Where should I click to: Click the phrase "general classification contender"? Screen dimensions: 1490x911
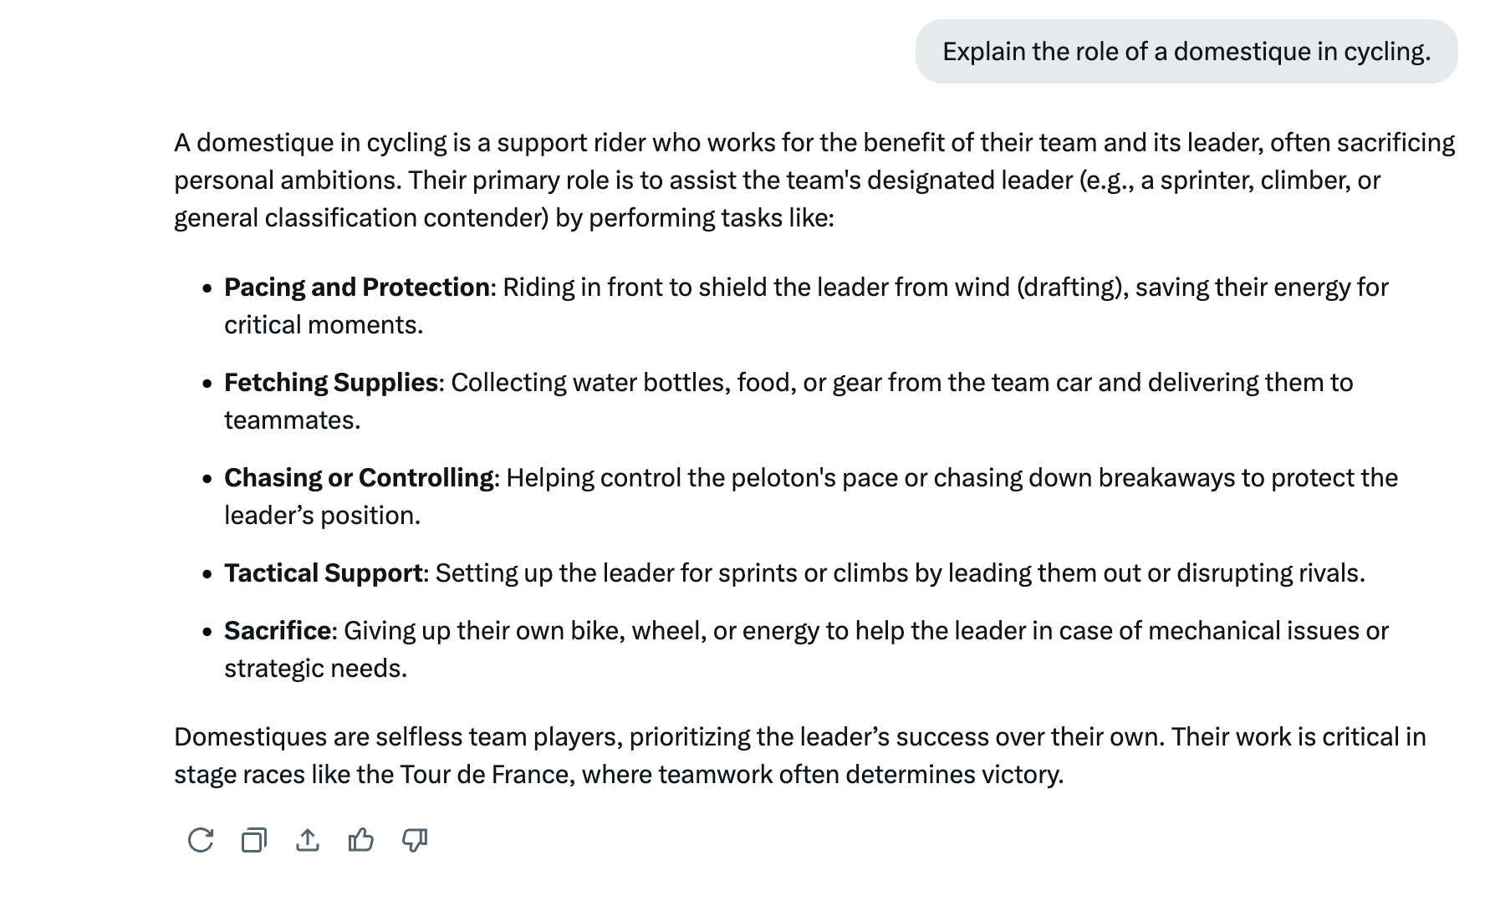click(x=361, y=218)
